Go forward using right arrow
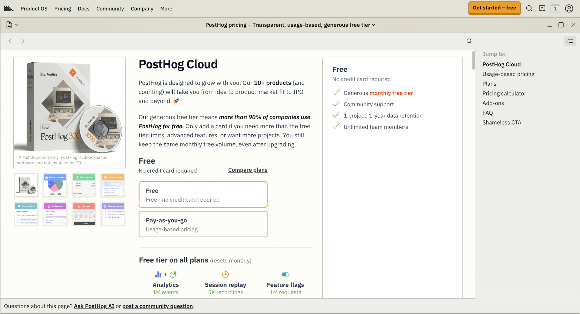 23,41
